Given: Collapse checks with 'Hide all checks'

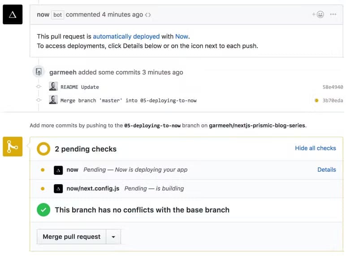Looking at the screenshot, I should (315, 148).
